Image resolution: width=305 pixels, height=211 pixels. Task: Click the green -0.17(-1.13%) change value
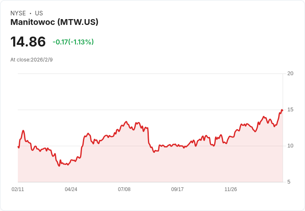click(73, 42)
